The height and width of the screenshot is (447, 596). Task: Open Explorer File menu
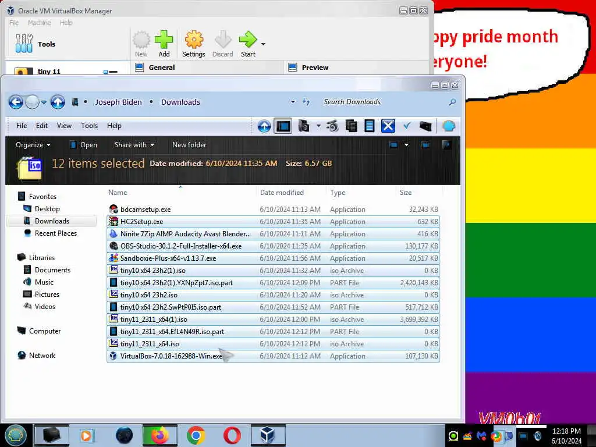[x=22, y=126]
